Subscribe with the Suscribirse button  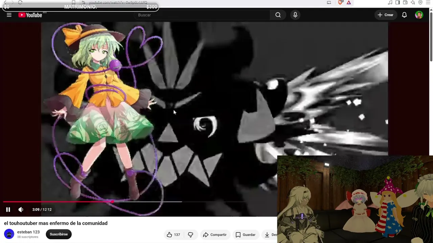[x=59, y=234]
